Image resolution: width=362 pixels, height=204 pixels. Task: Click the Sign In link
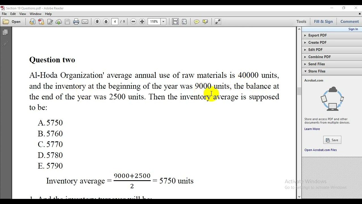click(353, 29)
